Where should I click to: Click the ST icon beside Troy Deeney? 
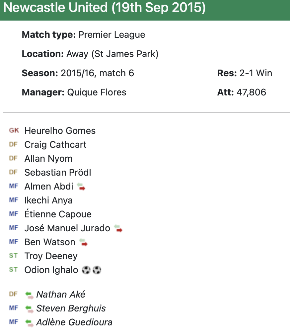coord(13,256)
